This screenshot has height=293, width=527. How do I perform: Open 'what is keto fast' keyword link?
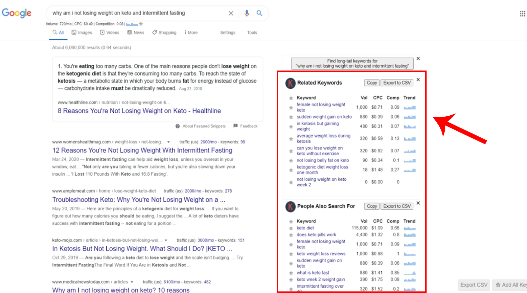[313, 273]
